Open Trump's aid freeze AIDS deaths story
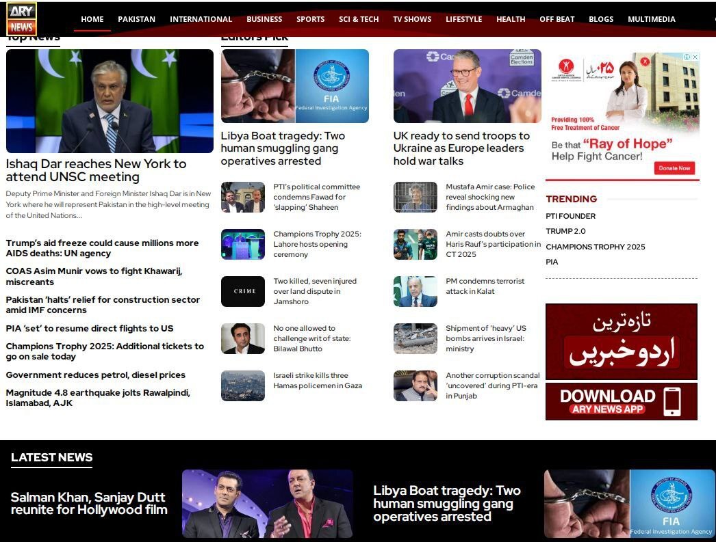 click(102, 248)
